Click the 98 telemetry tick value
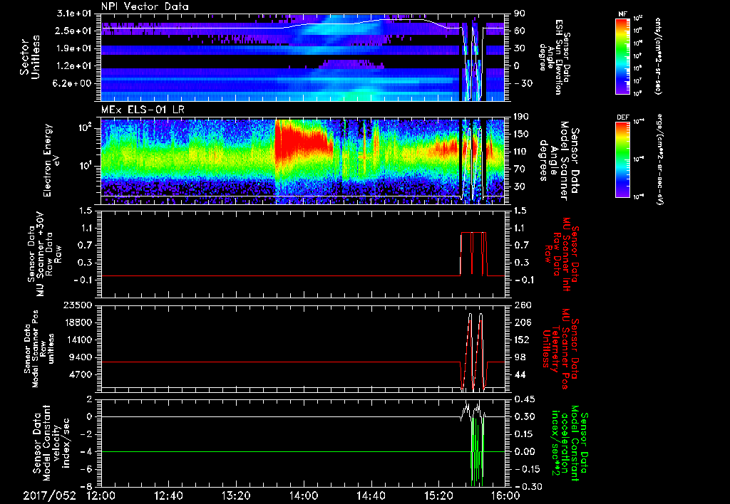The image size is (730, 504). pos(520,357)
